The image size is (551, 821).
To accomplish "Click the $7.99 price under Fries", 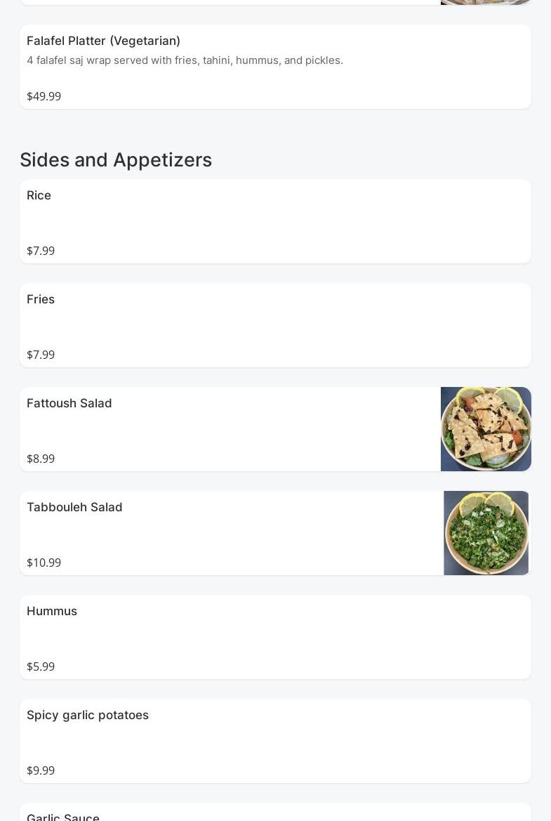I will [41, 355].
